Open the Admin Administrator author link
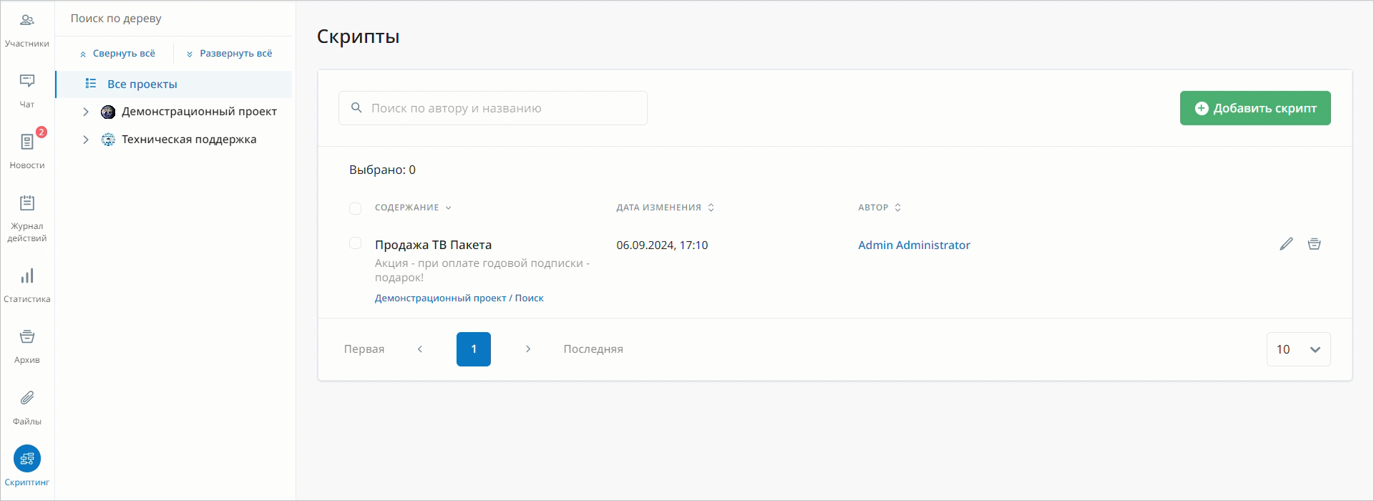 914,245
